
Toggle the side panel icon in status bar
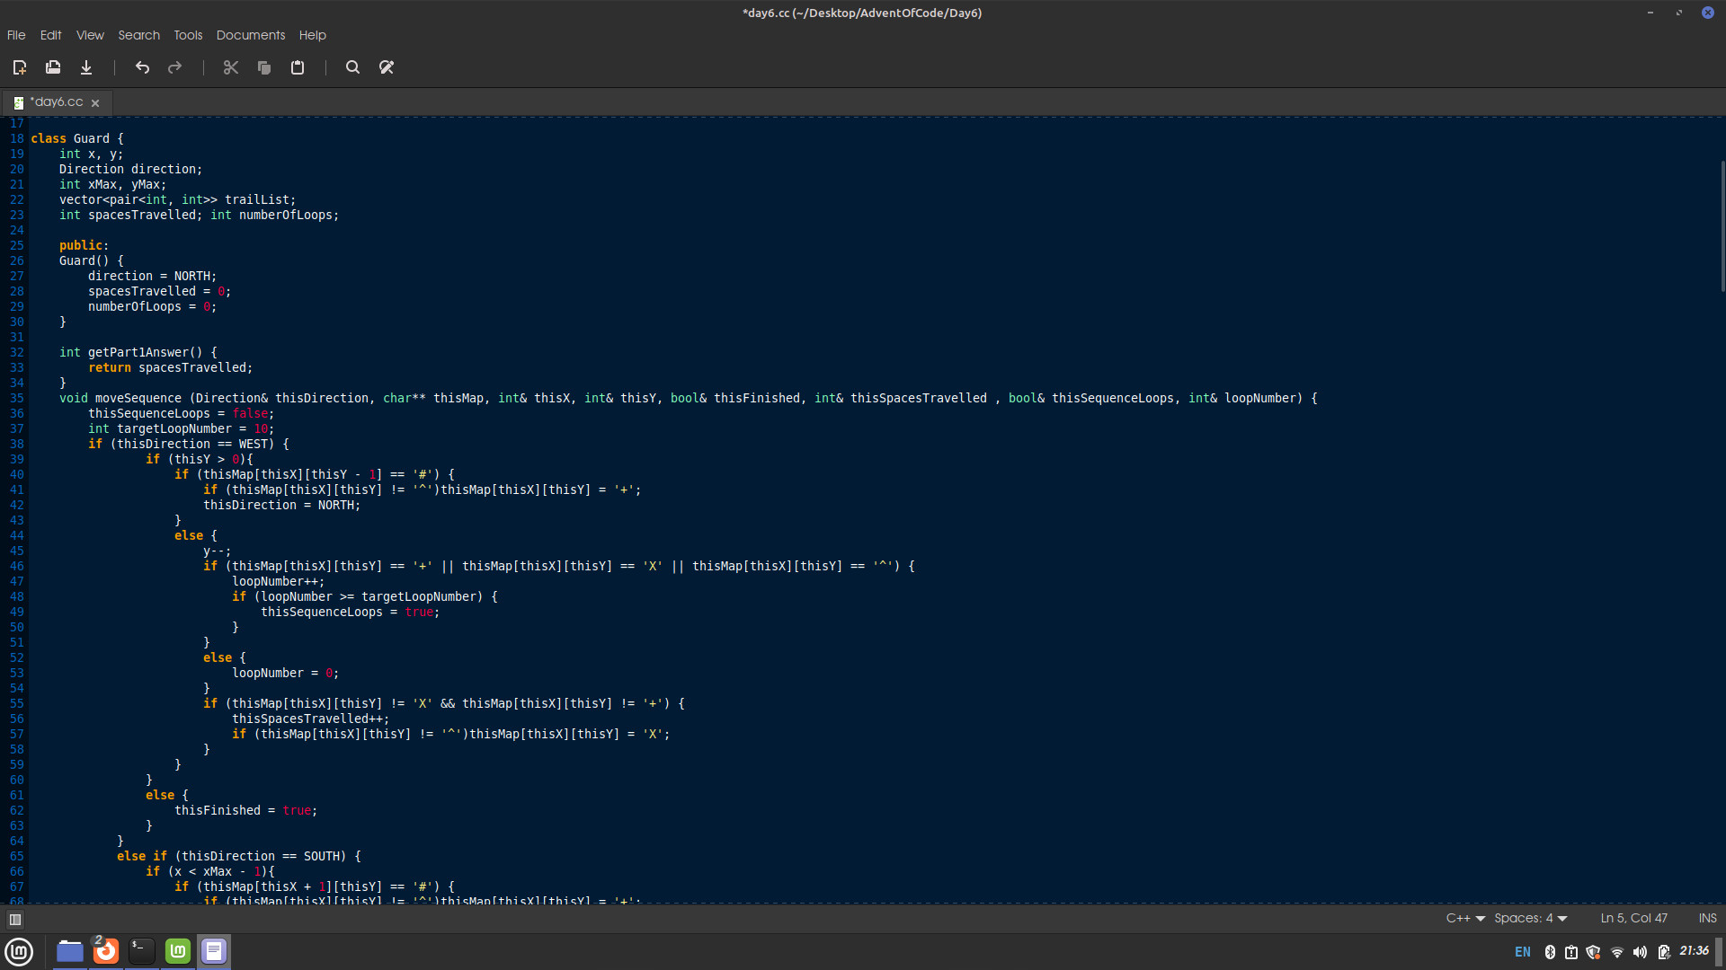(x=15, y=919)
